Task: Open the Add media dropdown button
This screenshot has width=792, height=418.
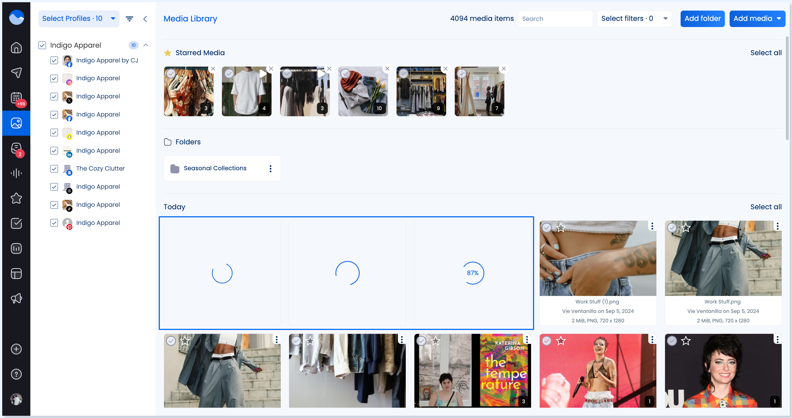Action: click(x=757, y=19)
